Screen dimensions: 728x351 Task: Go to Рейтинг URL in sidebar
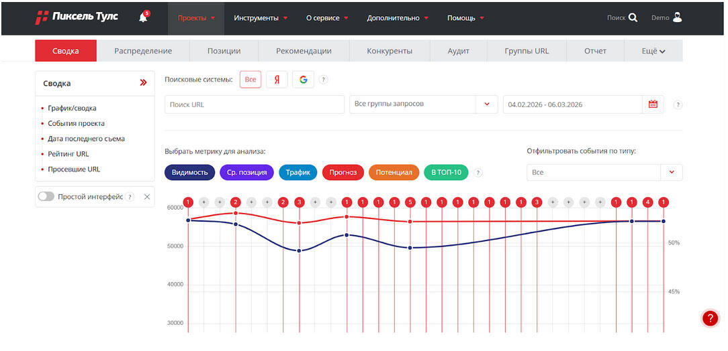coord(68,154)
